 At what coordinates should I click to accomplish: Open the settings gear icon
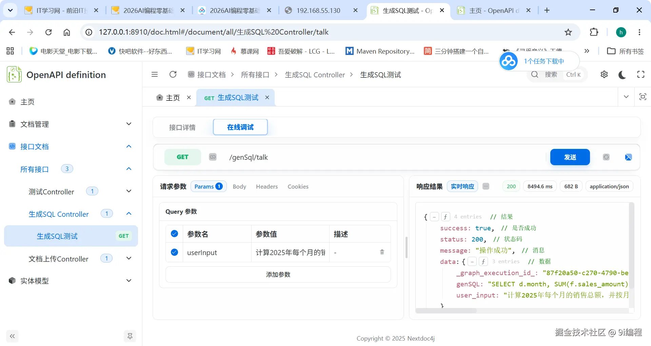pos(604,75)
